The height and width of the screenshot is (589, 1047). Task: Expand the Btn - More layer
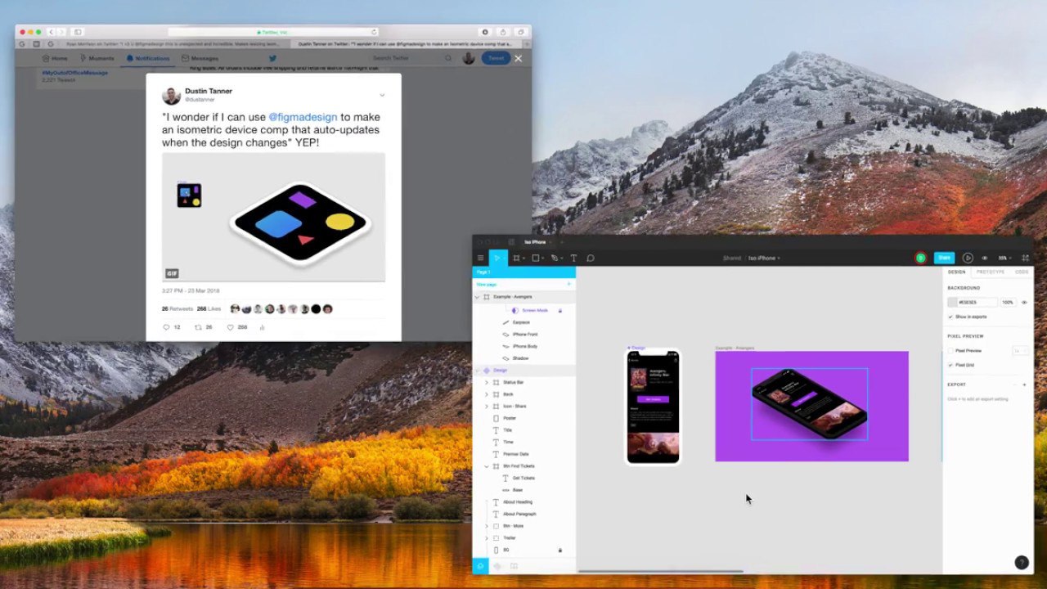coord(487,526)
